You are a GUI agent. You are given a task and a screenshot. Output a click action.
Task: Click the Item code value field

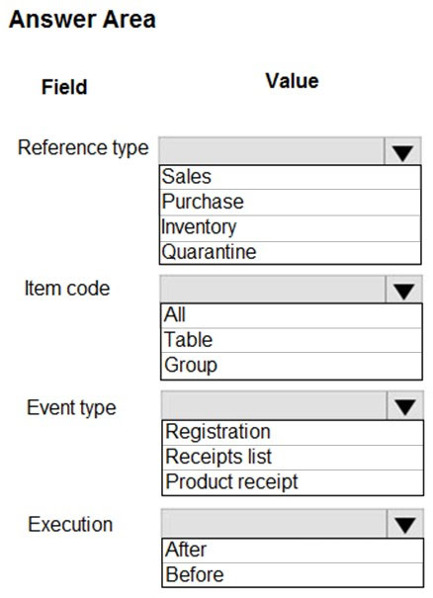click(x=273, y=290)
